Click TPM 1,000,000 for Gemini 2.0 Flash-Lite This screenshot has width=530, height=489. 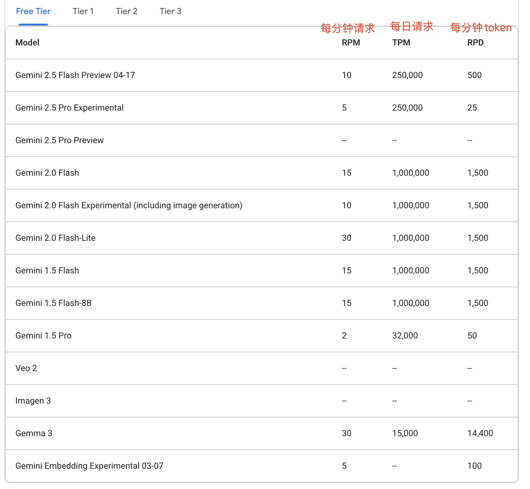point(411,238)
